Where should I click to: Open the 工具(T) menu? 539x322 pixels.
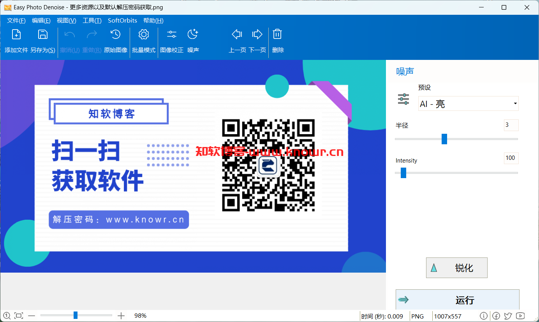(x=92, y=21)
